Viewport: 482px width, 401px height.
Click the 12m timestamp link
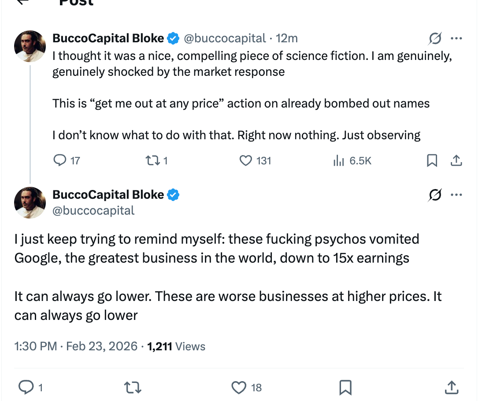coord(287,39)
